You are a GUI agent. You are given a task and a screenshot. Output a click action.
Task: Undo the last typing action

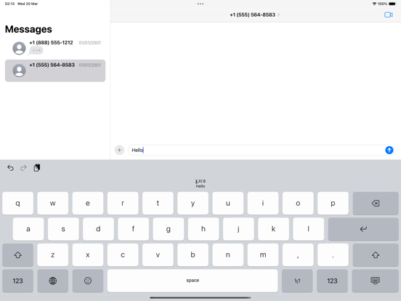[x=10, y=168]
